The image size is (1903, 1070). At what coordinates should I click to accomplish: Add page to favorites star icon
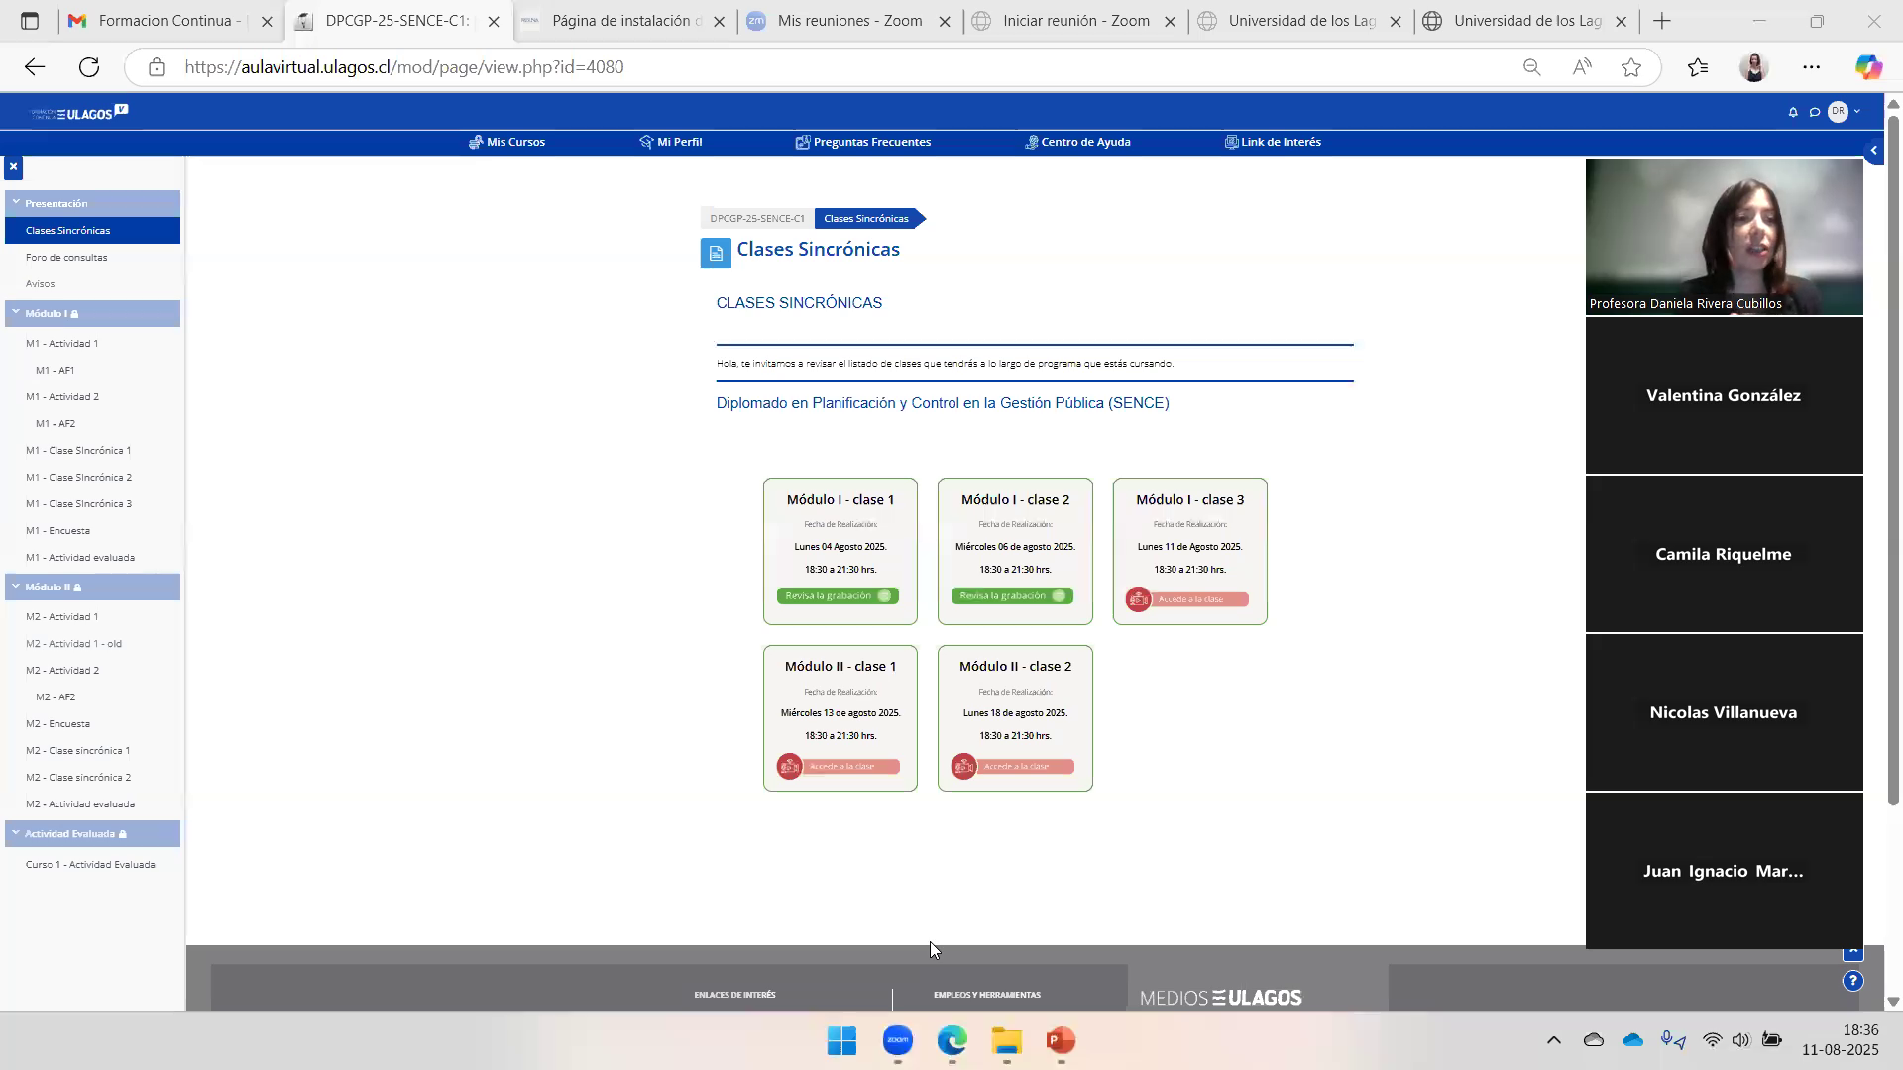coord(1631,67)
